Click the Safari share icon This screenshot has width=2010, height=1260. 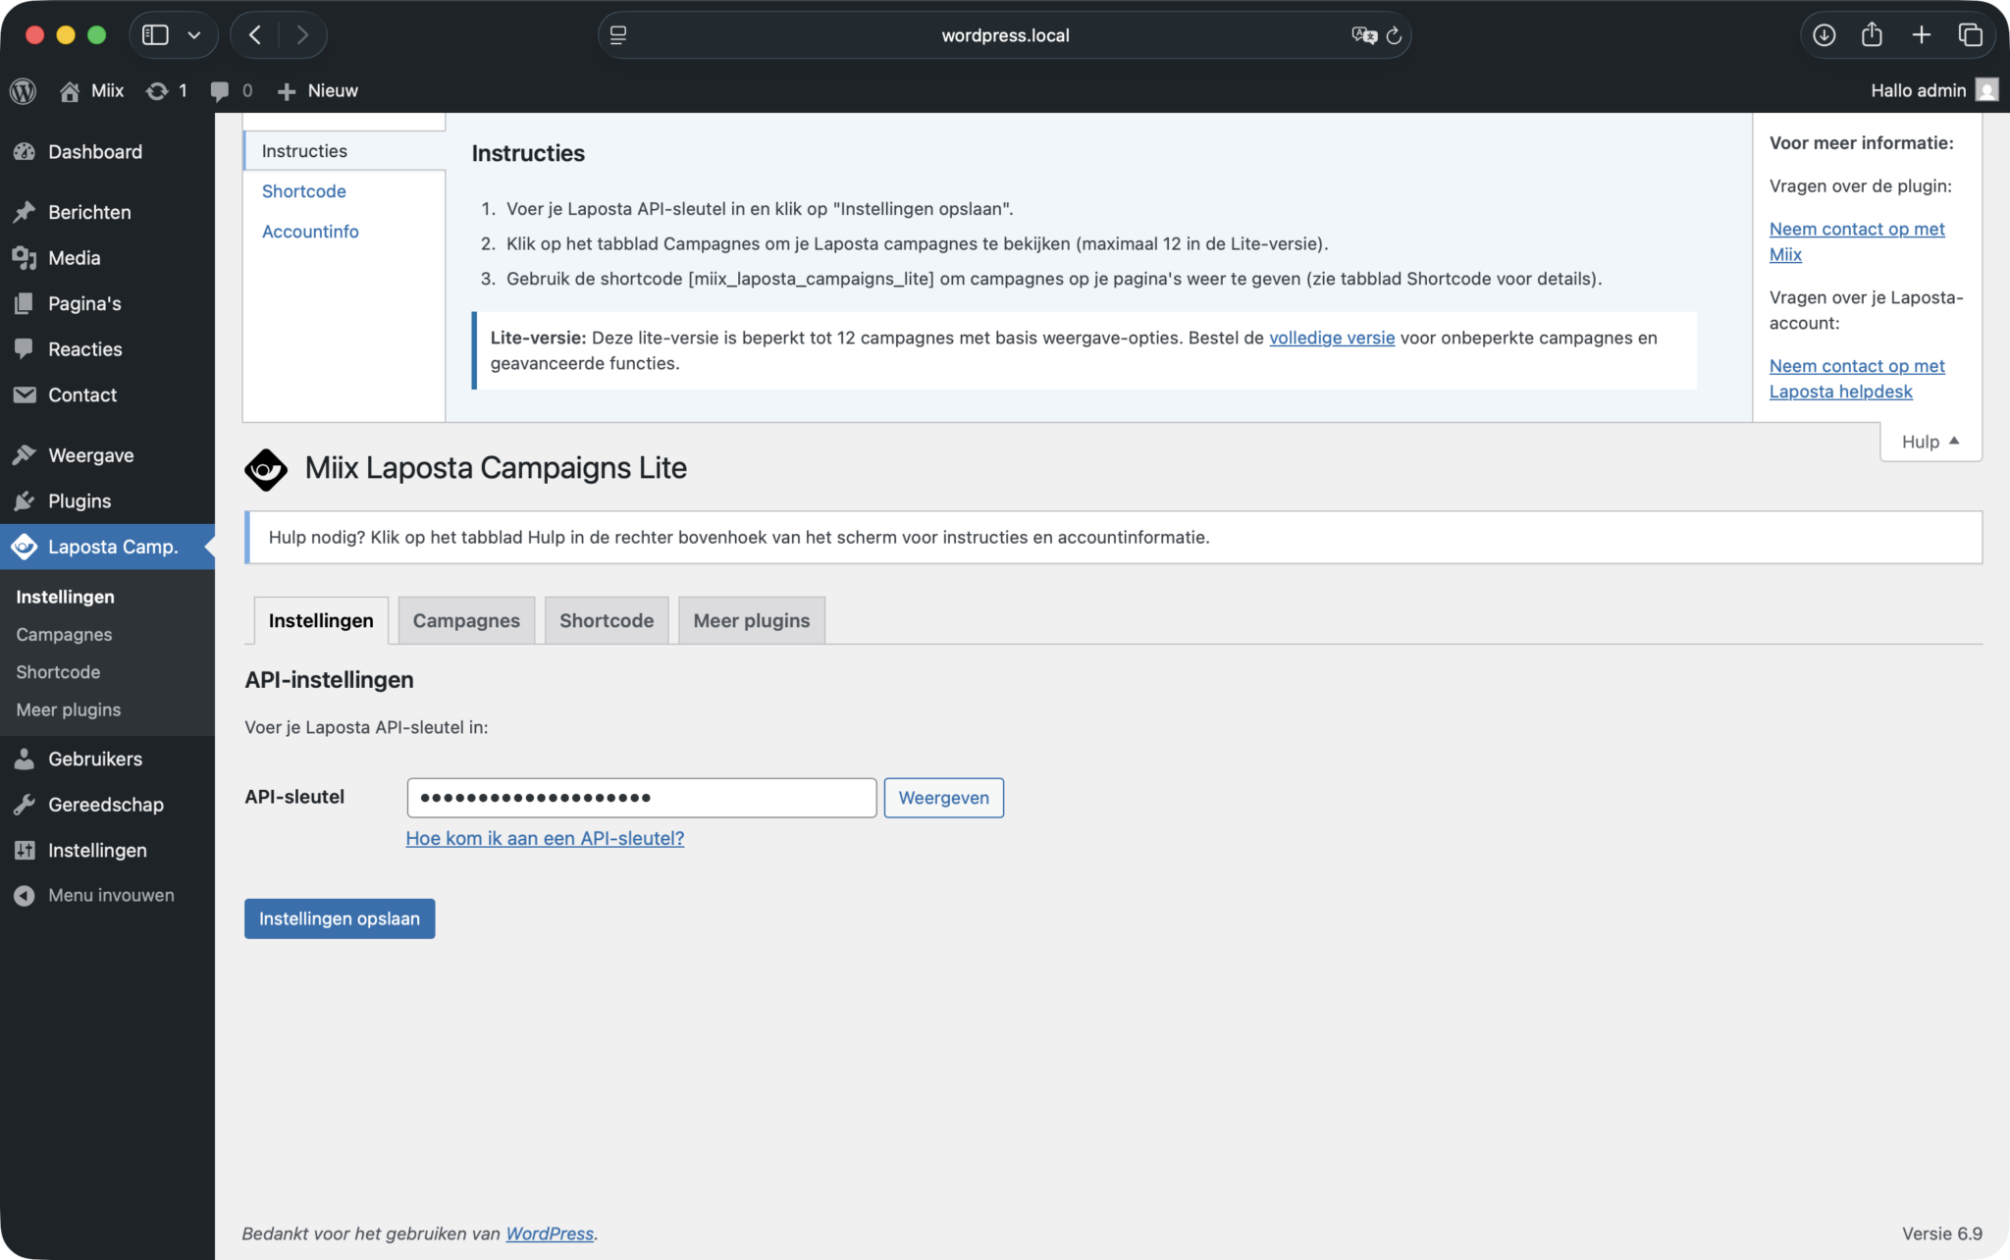(1872, 35)
